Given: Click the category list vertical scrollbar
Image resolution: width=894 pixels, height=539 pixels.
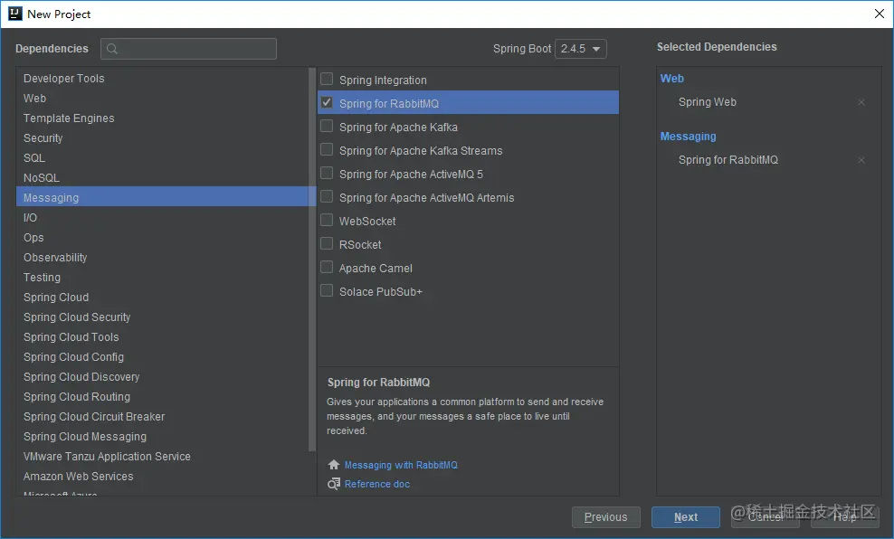Looking at the screenshot, I should (x=312, y=260).
